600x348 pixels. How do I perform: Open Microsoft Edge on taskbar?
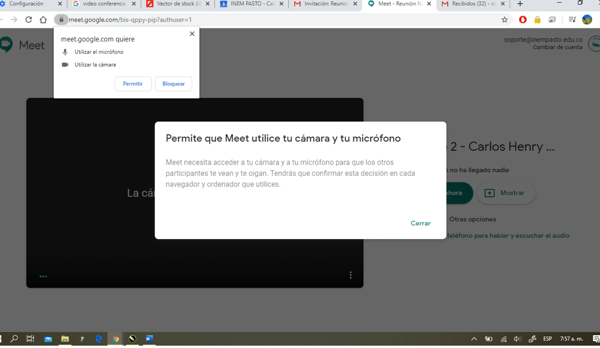pos(98,339)
